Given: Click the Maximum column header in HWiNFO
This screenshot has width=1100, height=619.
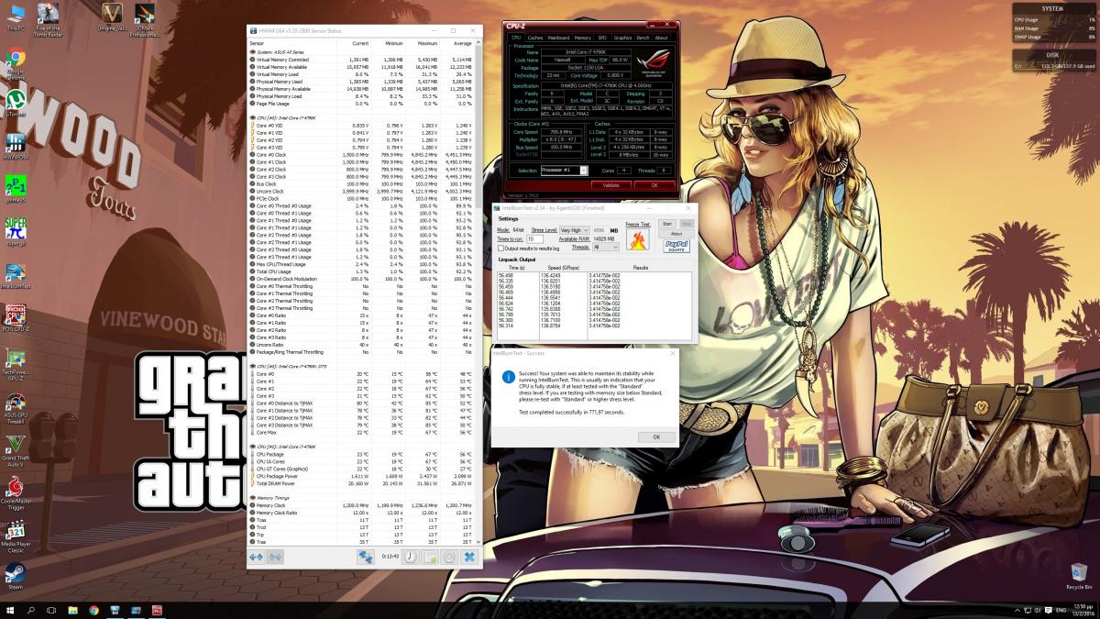Looking at the screenshot, I should click(423, 43).
